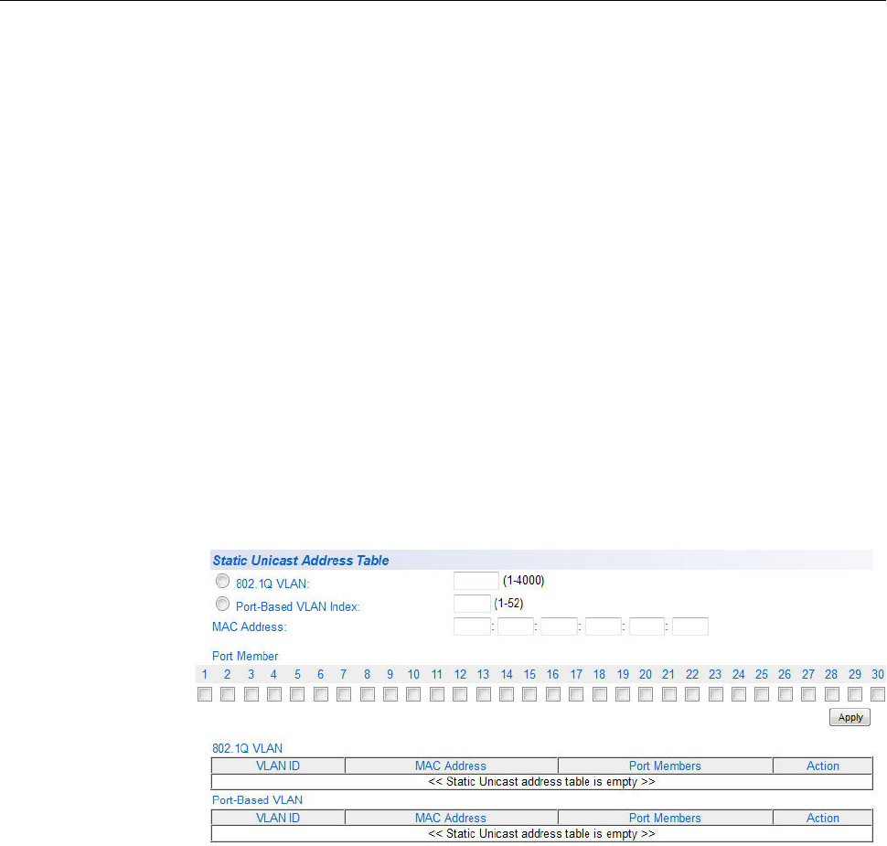887x846 pixels.
Task: Check port member 16 checkbox
Action: coord(552,694)
